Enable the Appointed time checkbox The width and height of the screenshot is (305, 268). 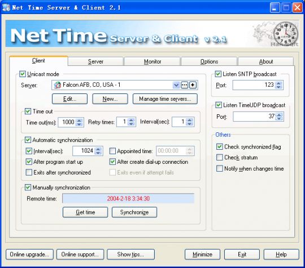pyautogui.click(x=112, y=151)
